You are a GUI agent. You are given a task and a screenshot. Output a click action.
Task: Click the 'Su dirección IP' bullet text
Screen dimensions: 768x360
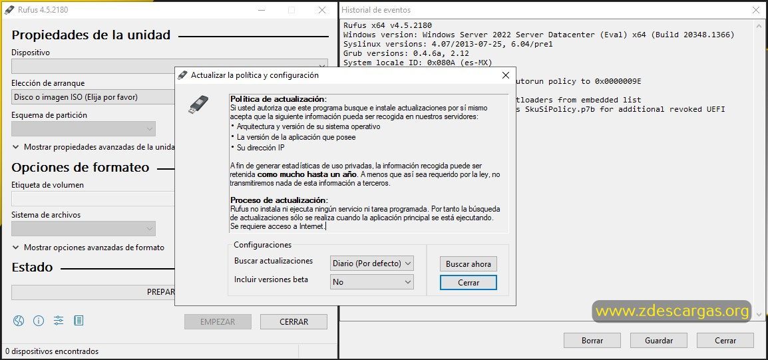coord(261,148)
